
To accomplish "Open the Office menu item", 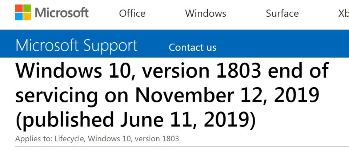I will pos(132,13).
